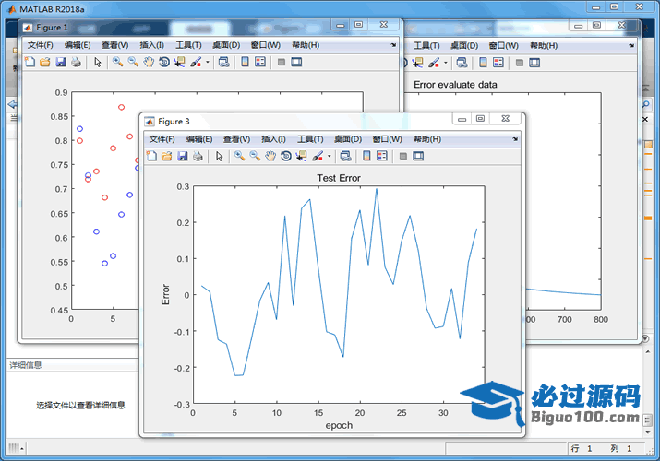660x461 pixels.
Task: Insert a colorbar in Figure 3
Action: coord(367,157)
